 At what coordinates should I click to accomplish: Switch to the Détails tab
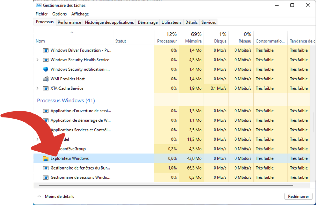(191, 22)
